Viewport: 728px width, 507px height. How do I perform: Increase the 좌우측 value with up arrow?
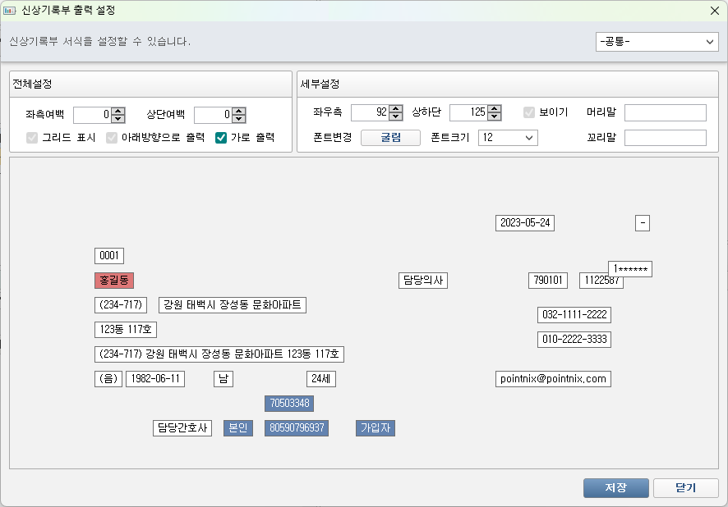pos(396,108)
